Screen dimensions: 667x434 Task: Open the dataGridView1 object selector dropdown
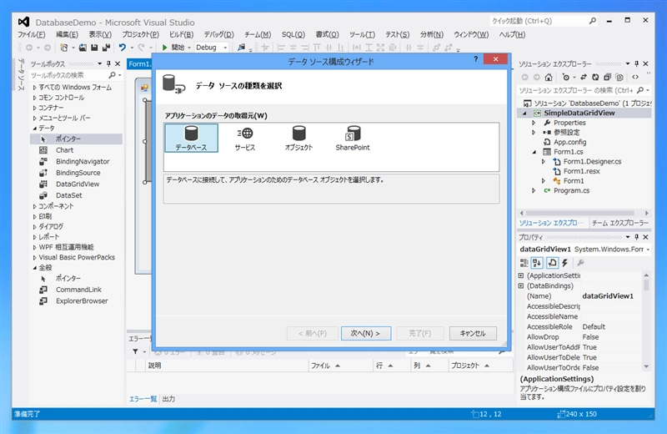click(x=648, y=250)
